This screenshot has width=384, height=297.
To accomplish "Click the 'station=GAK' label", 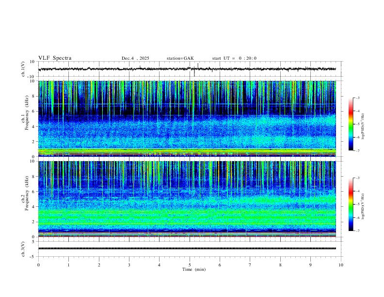I will point(180,58).
